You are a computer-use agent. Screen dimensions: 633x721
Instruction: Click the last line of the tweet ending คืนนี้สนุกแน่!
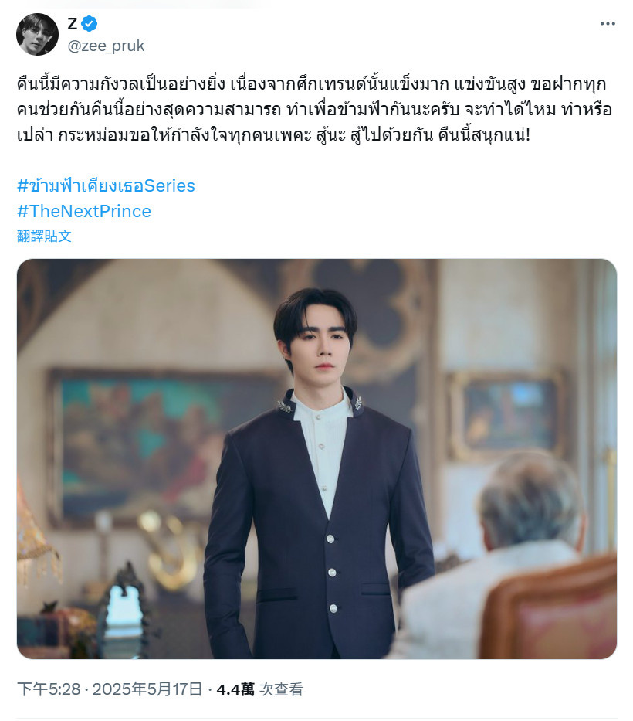coord(273,135)
